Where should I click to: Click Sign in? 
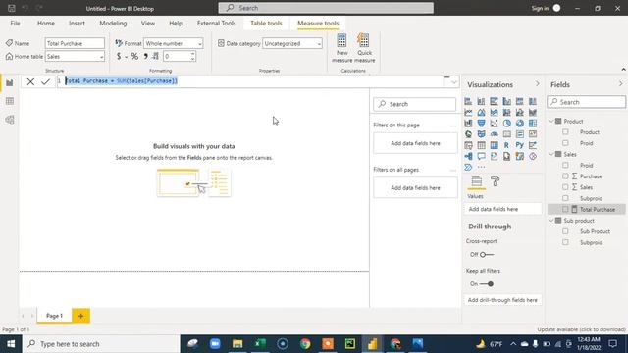click(x=540, y=8)
